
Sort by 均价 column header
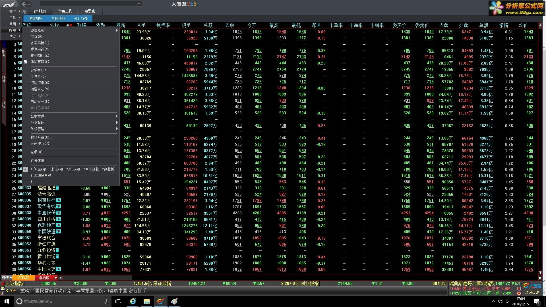(x=523, y=25)
